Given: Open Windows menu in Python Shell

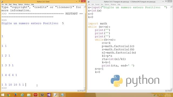Looking at the screenshot, I should point(27,4).
